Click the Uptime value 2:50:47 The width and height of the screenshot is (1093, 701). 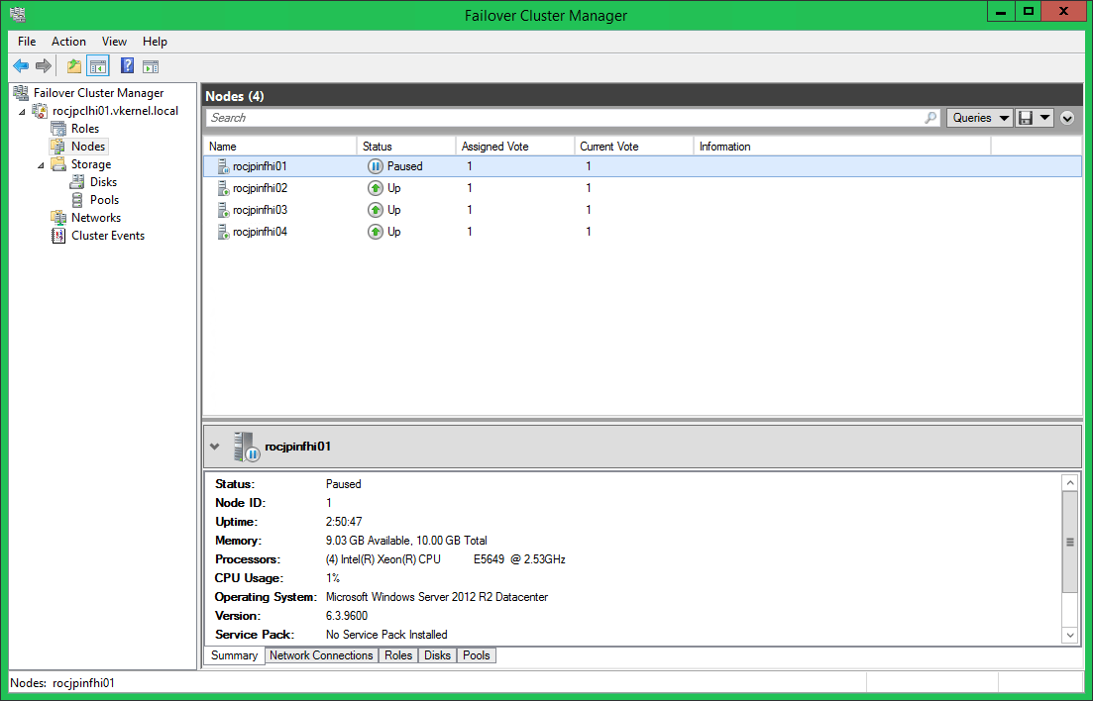click(344, 522)
